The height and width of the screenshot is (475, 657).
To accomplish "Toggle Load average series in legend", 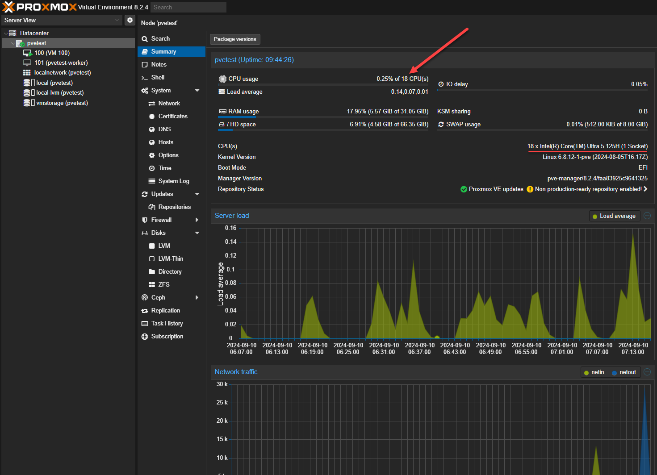I will coord(615,216).
